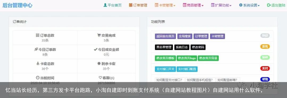Image resolution: width=287 pixels, height=98 pixels.
Task: Click the 8条 today's orders value
Action: 45,54
